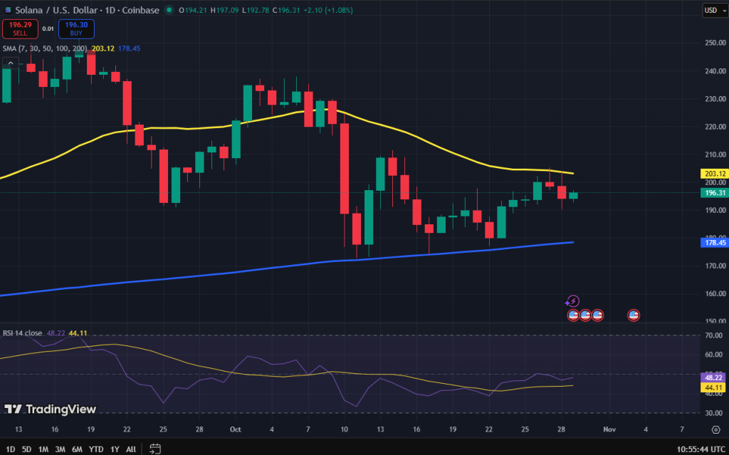Collapse the indicator legend with the arrow
Image resolution: width=729 pixels, height=455 pixels.
click(x=10, y=63)
